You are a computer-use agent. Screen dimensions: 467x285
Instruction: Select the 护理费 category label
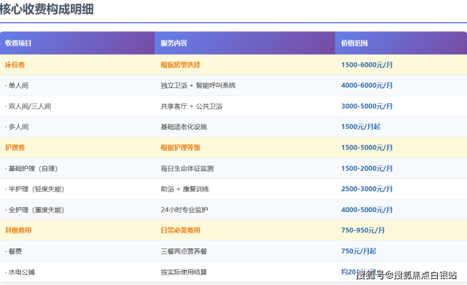click(15, 148)
